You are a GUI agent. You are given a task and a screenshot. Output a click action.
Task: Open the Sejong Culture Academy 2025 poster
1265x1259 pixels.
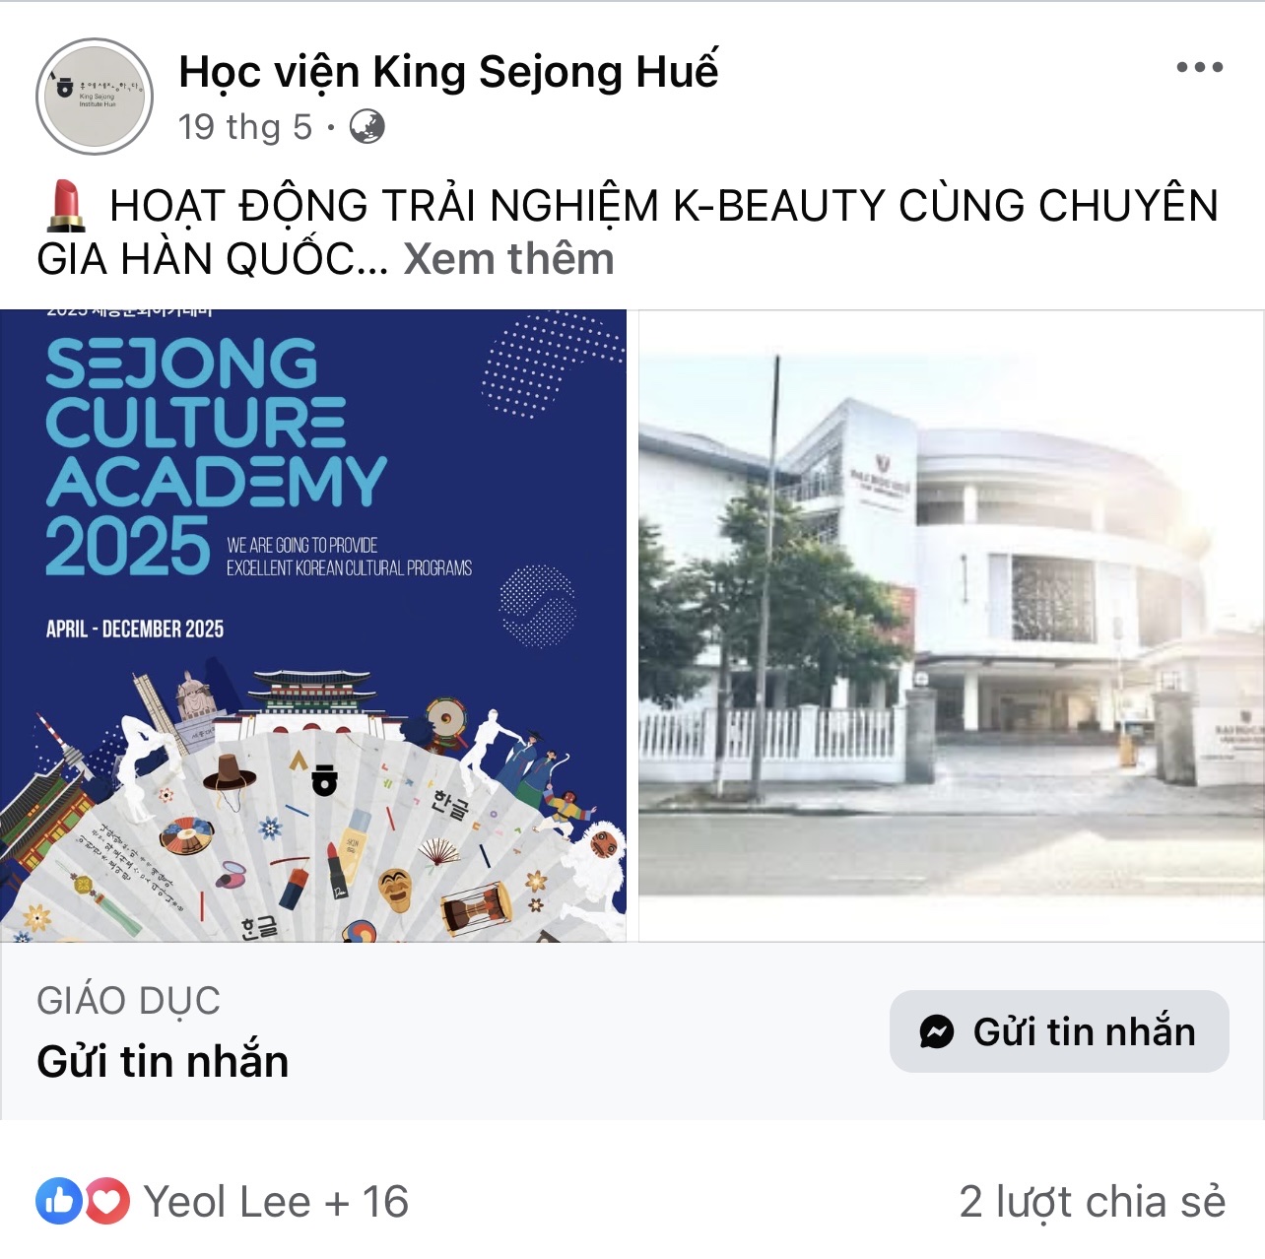[313, 626]
